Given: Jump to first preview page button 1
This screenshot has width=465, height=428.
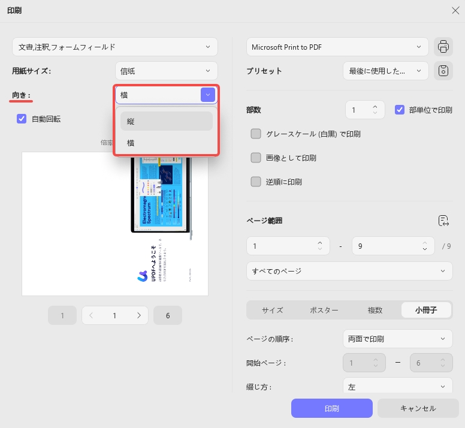Looking at the screenshot, I should pos(62,315).
